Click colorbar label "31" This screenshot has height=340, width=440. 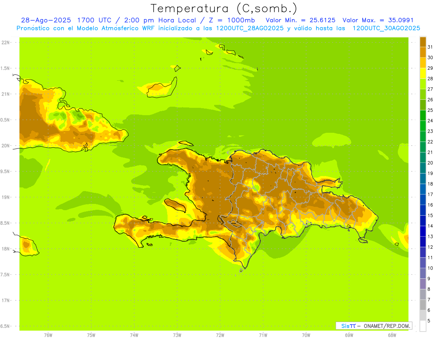[430, 47]
